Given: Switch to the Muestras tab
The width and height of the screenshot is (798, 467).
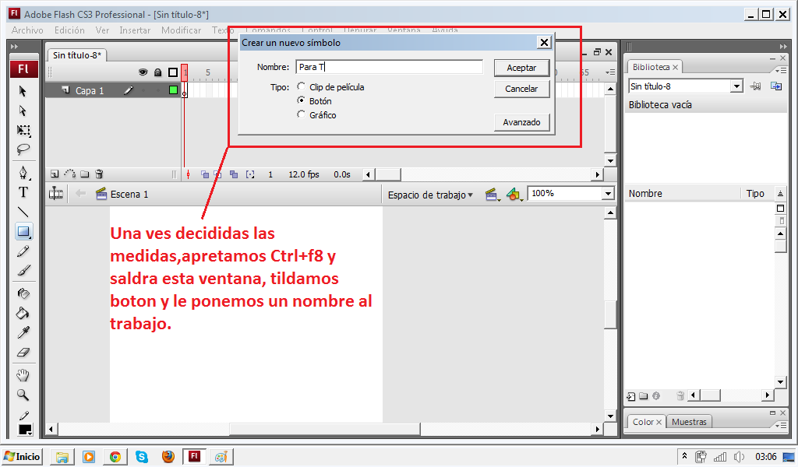Looking at the screenshot, I should (689, 422).
